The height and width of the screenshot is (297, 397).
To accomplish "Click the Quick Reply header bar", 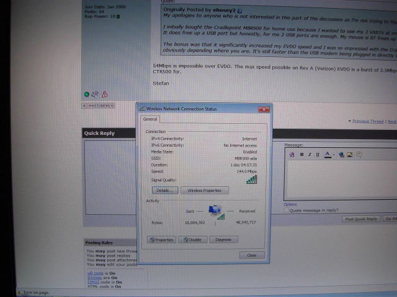I will click(109, 133).
